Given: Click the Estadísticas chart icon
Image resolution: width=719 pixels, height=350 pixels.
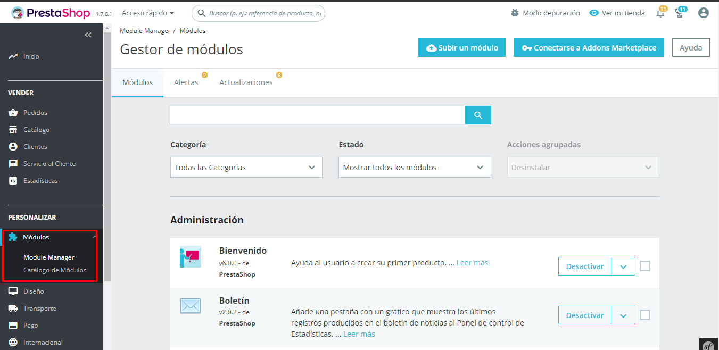Looking at the screenshot, I should point(13,180).
